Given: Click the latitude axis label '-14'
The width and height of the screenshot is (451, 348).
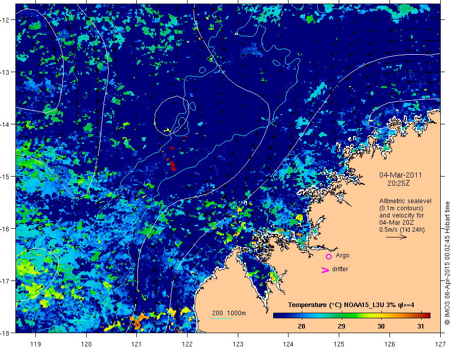Looking at the screenshot, I should (6, 124).
